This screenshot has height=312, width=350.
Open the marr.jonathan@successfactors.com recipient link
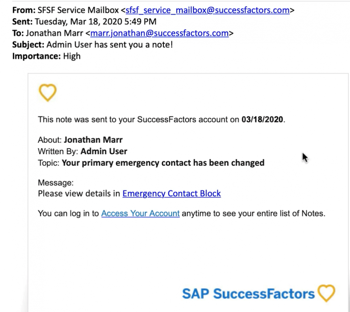159,33
